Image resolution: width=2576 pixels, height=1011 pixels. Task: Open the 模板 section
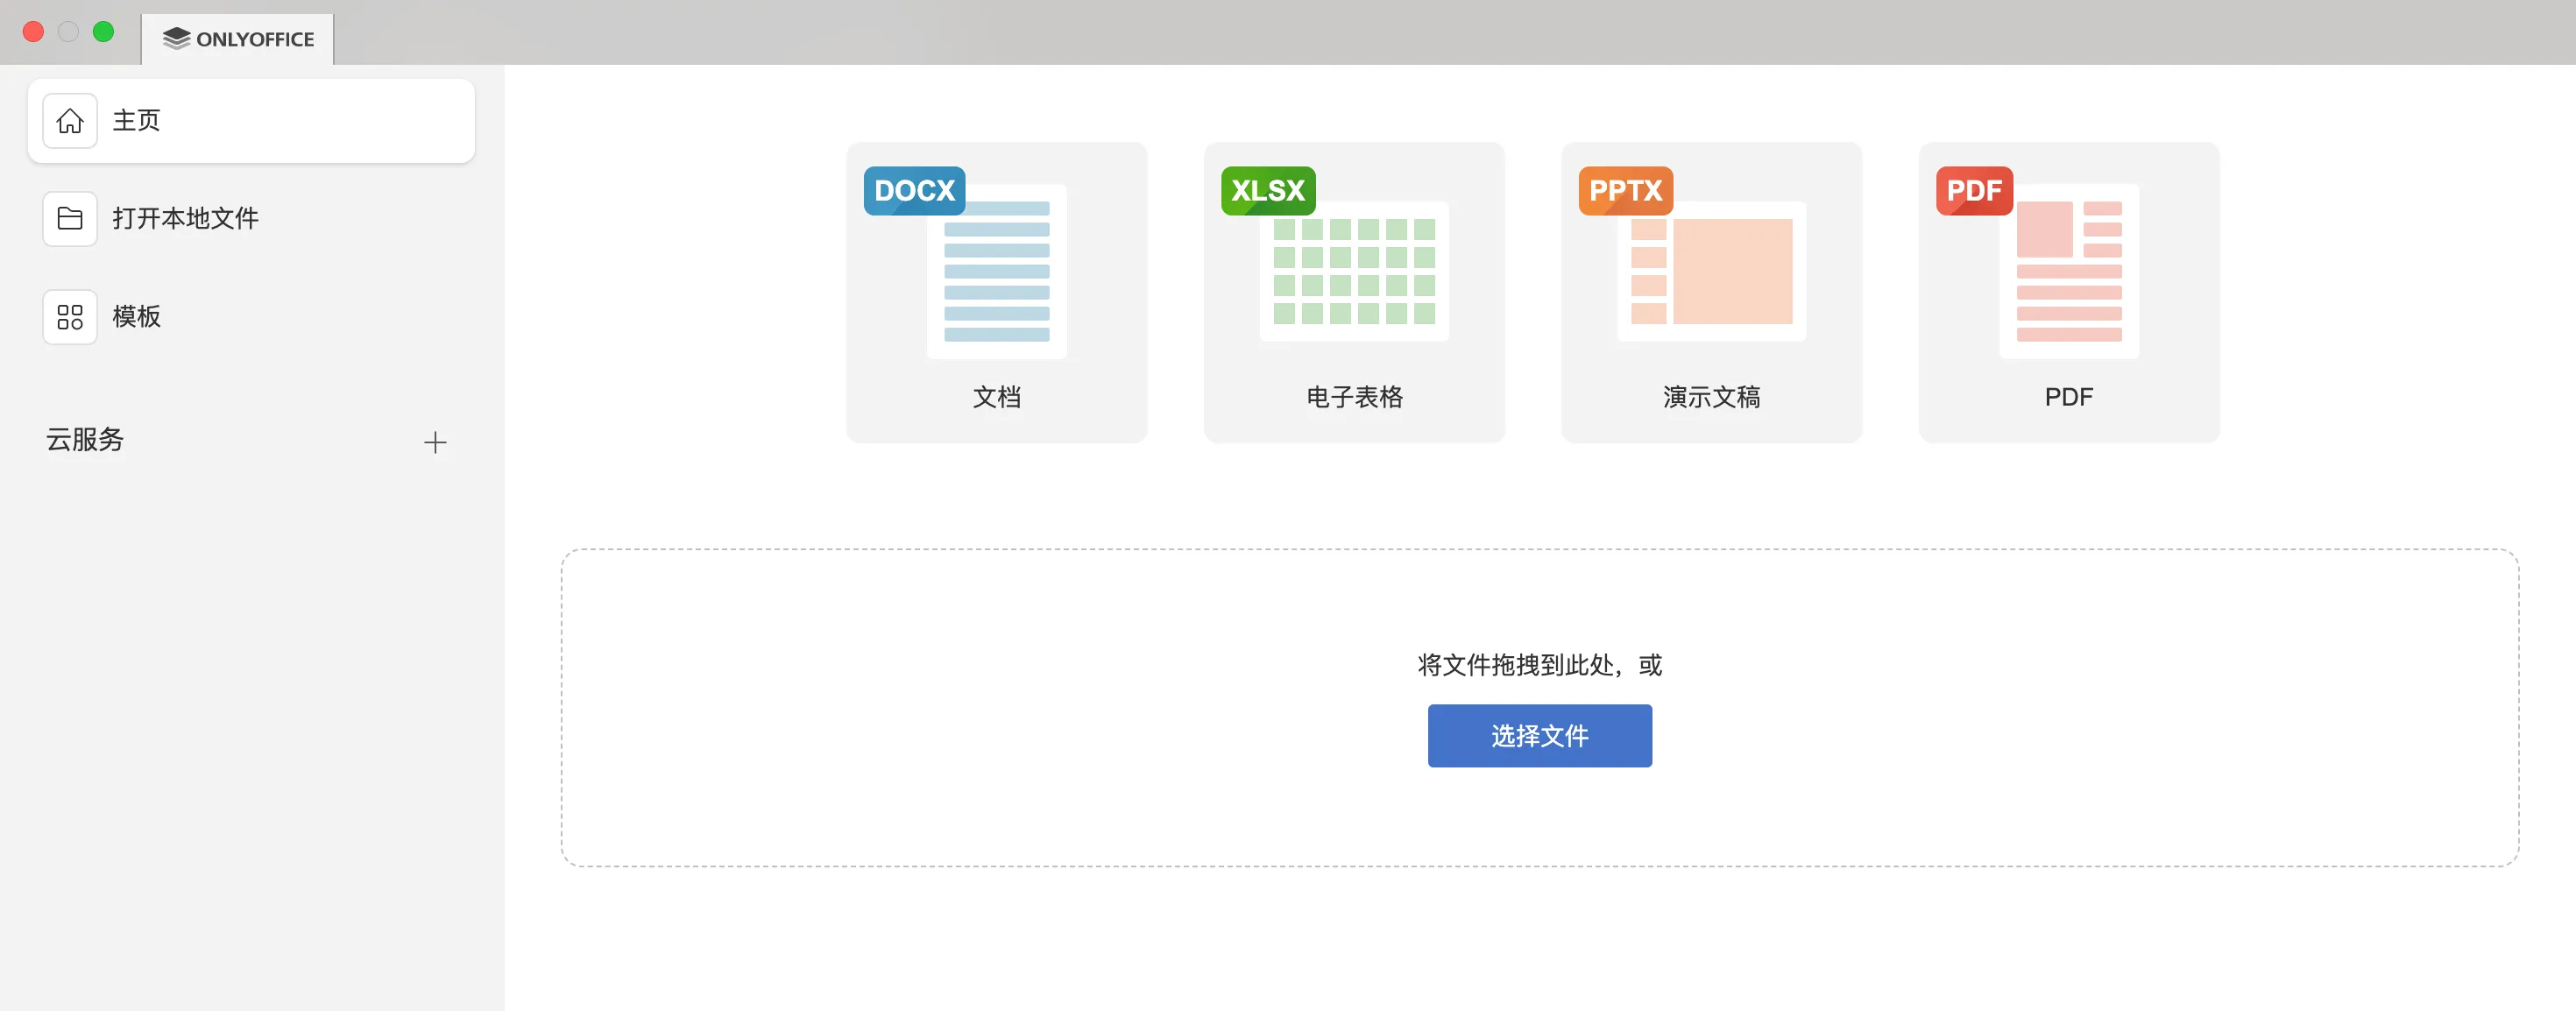pos(137,317)
